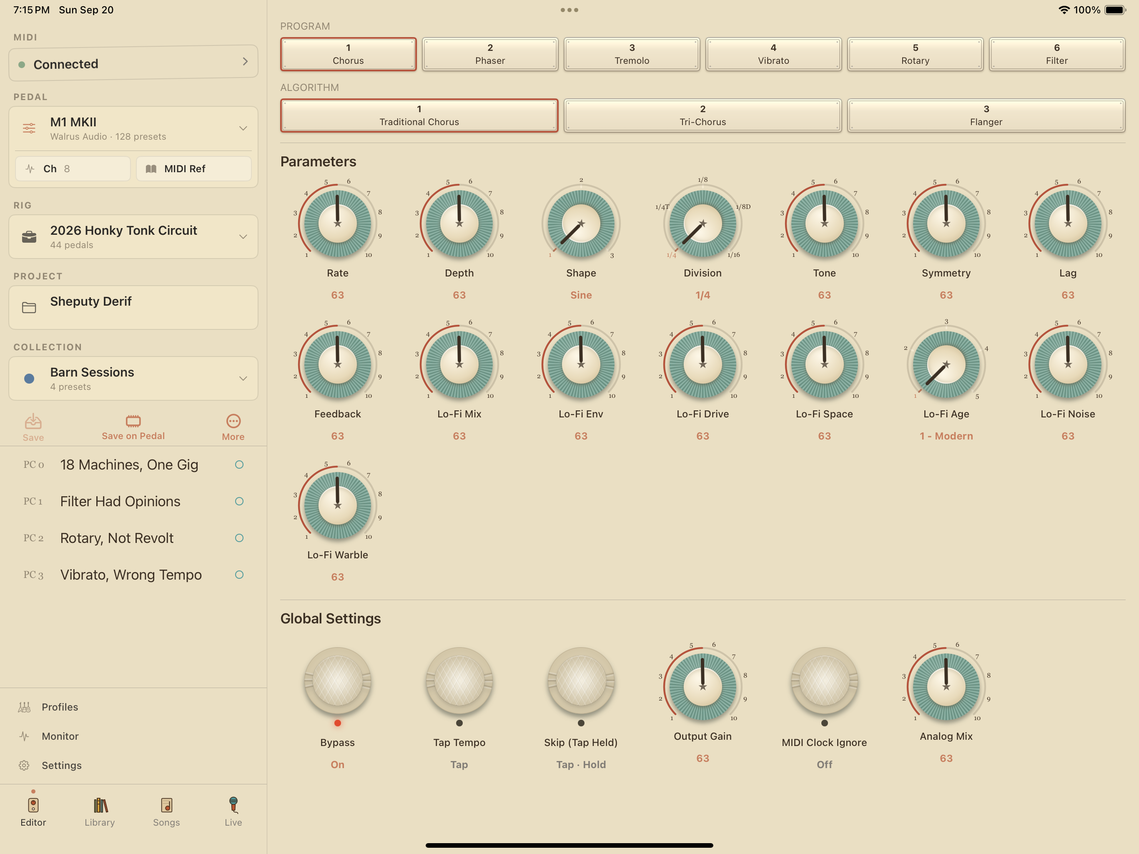Click the Shape knob
Viewport: 1139px width, 854px height.
tap(581, 223)
